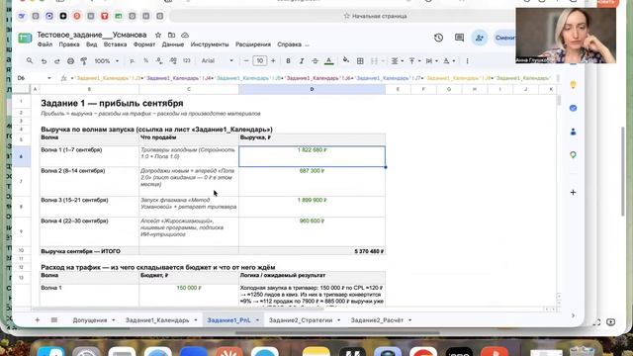Apply percent number format

click(145, 61)
